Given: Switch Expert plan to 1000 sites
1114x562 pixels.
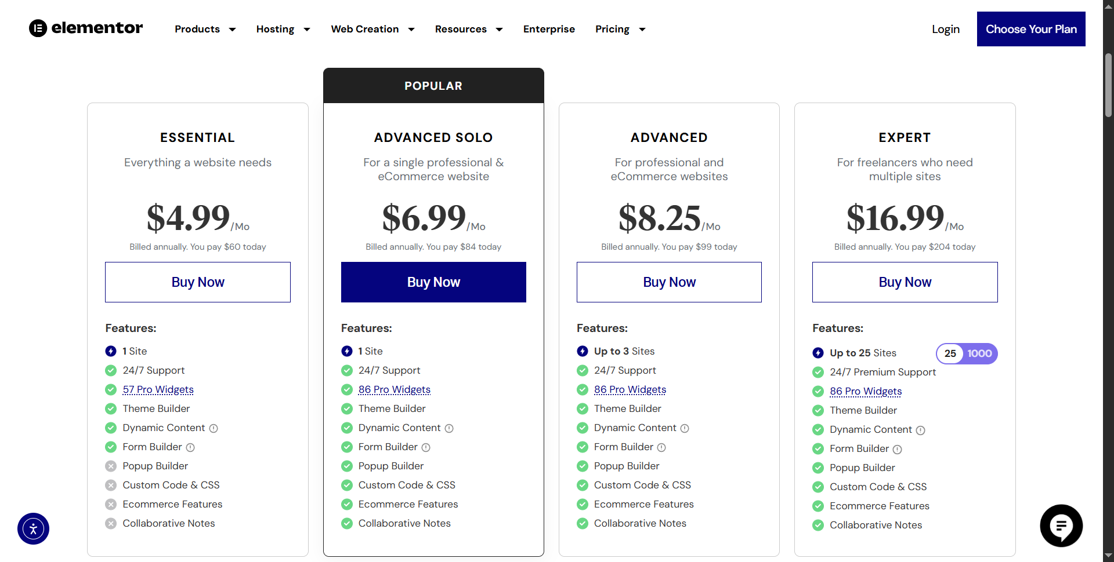Looking at the screenshot, I should [979, 353].
